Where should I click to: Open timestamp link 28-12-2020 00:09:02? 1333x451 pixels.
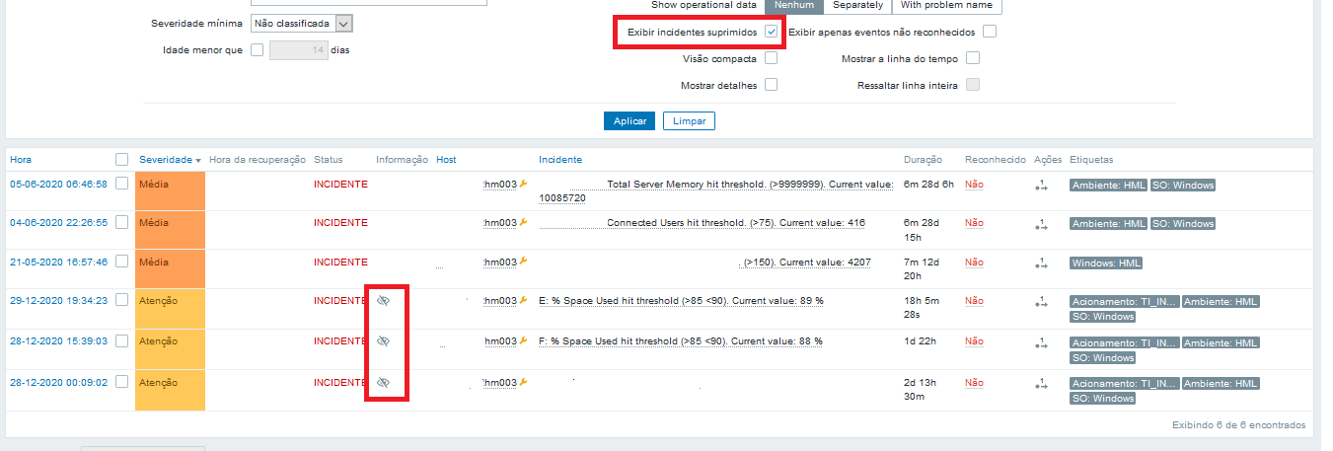click(x=58, y=382)
